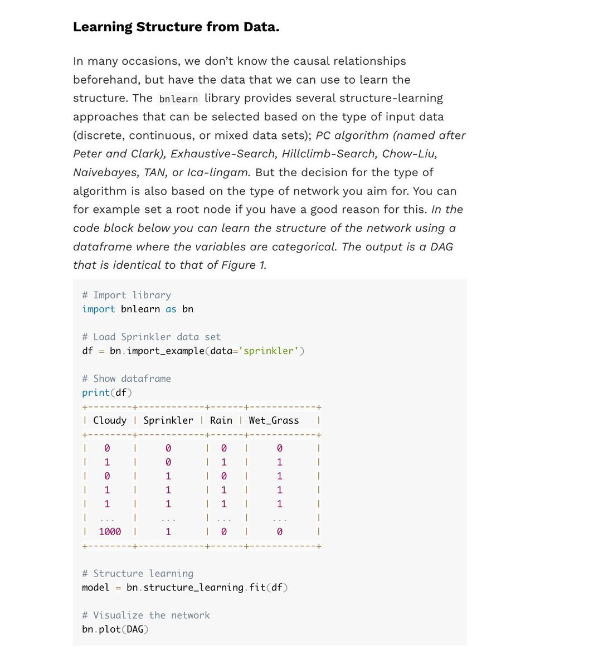
Task: Click the '# Load Sprinkler data set' comment
Action: (x=152, y=337)
